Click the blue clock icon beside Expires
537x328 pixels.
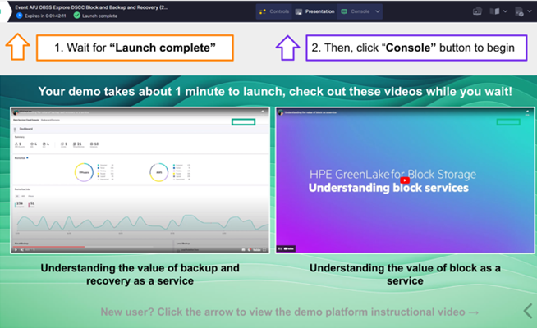[20, 16]
